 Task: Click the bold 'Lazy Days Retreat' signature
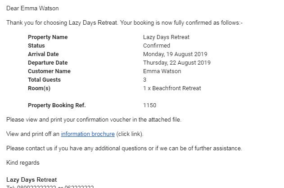[32, 179]
